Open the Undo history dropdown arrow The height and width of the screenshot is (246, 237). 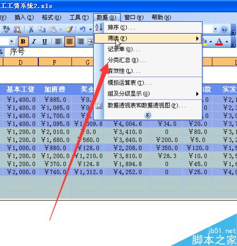point(91,29)
